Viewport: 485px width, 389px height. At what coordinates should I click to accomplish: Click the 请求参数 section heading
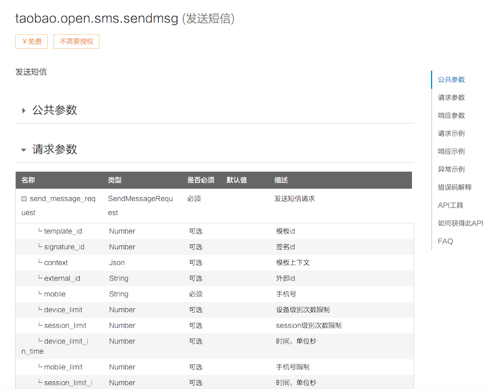(x=55, y=149)
